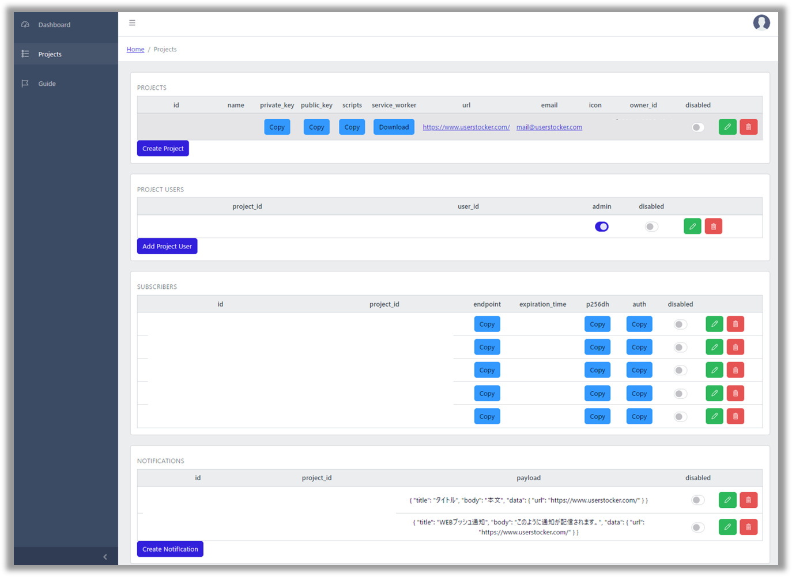Toggle the second subscriber's disabled switch

[x=681, y=348]
